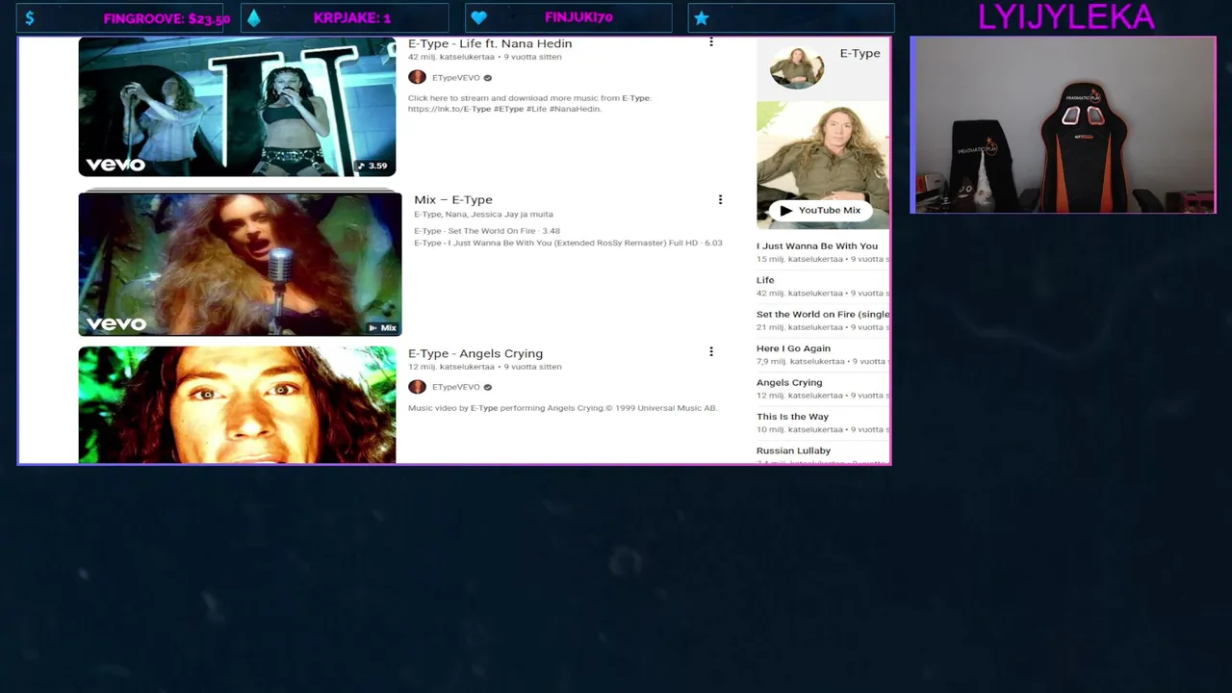
Task: Click the ETypeVEVO channel avatar under Angels Crying
Action: pos(417,387)
